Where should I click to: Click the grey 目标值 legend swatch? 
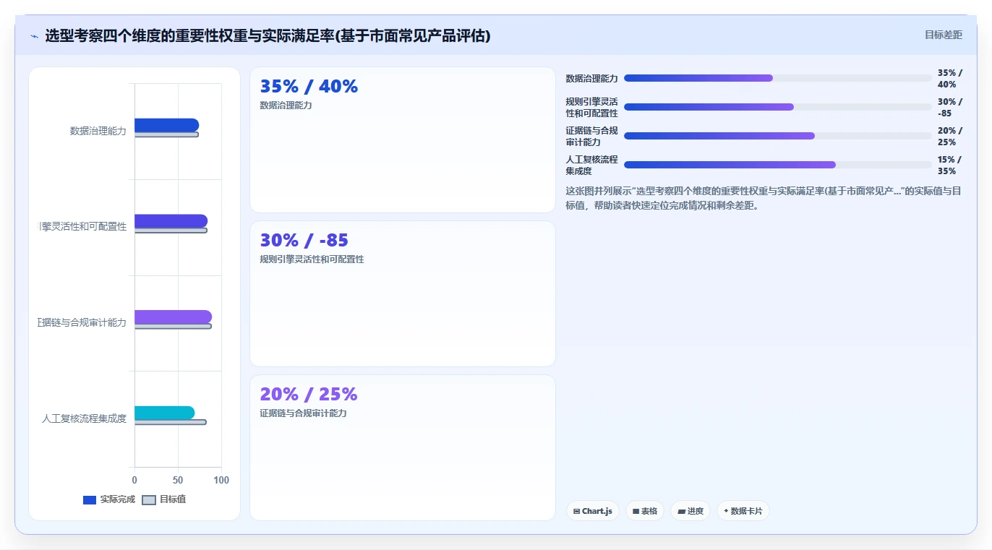click(149, 500)
